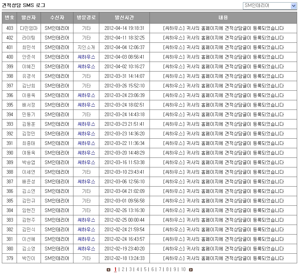Jump to page 5 in pagination
Viewport: 299px width, 274px height.
point(145,269)
